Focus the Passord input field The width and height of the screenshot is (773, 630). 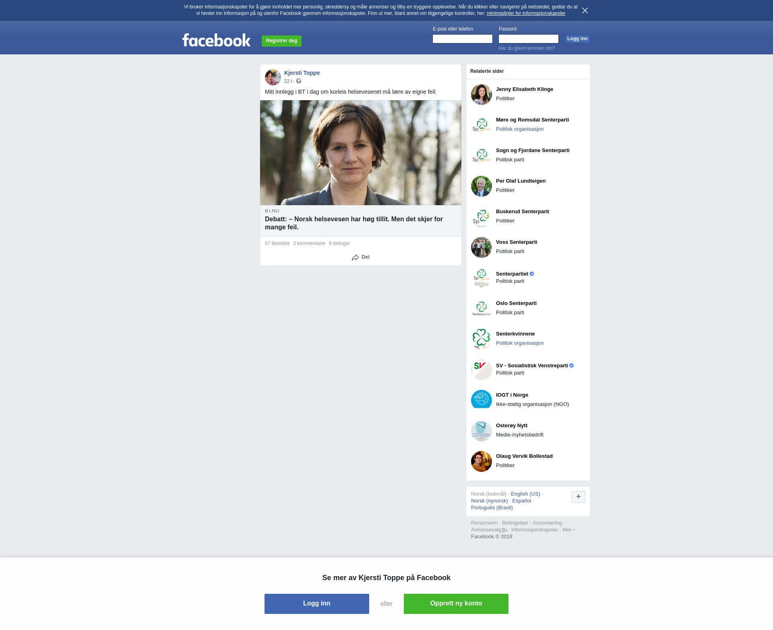(x=529, y=39)
